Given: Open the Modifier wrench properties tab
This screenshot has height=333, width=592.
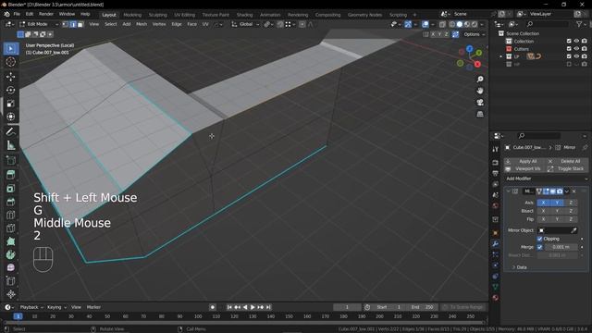Looking at the screenshot, I should pos(496,244).
